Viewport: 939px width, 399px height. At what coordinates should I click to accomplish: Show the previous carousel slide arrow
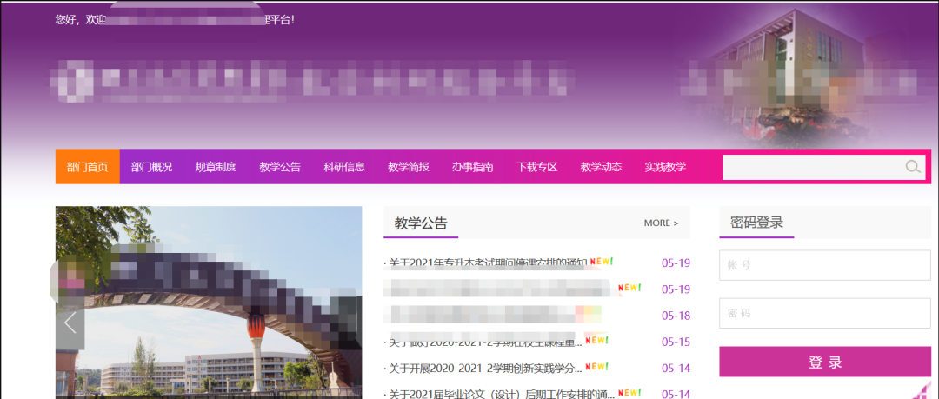pos(70,323)
